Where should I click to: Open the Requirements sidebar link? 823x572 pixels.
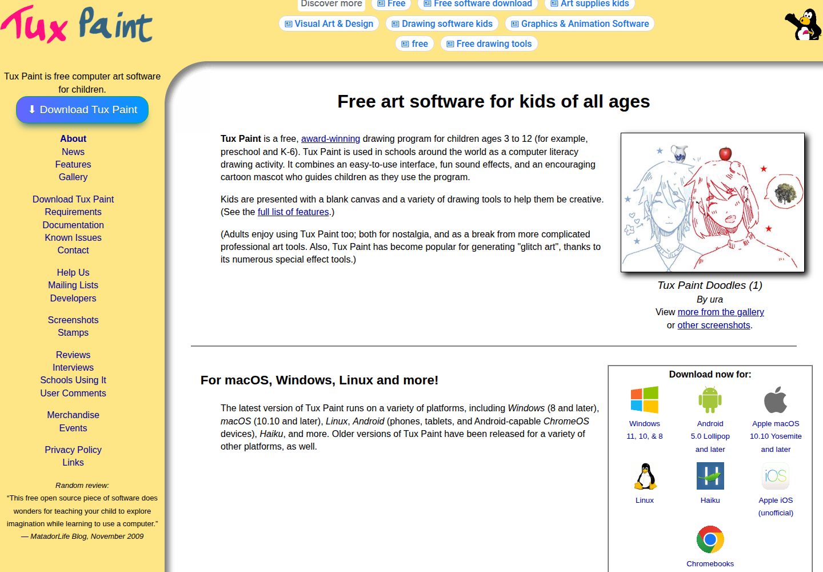point(73,212)
